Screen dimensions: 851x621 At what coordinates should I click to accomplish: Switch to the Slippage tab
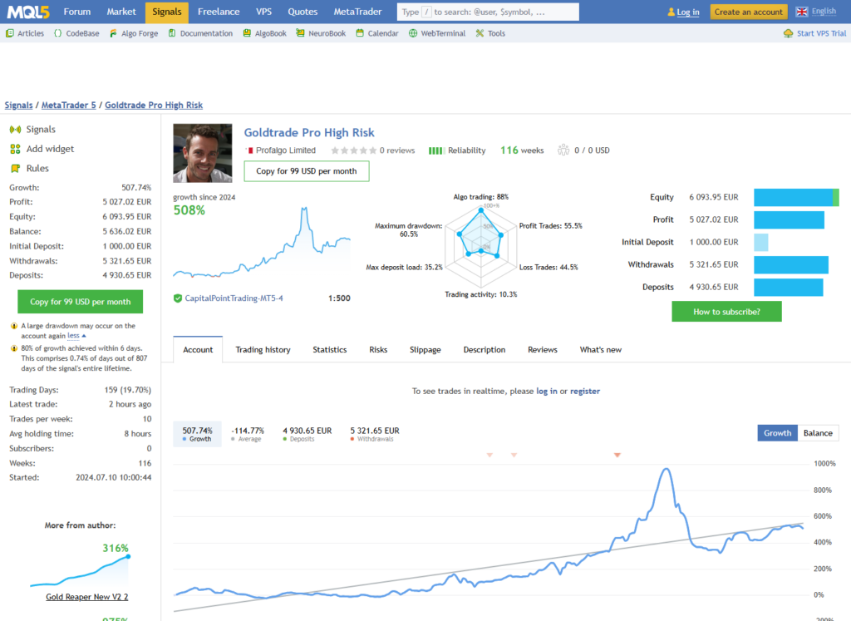pyautogui.click(x=425, y=350)
